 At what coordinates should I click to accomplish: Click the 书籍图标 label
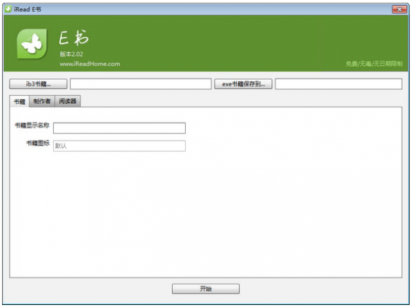click(38, 143)
